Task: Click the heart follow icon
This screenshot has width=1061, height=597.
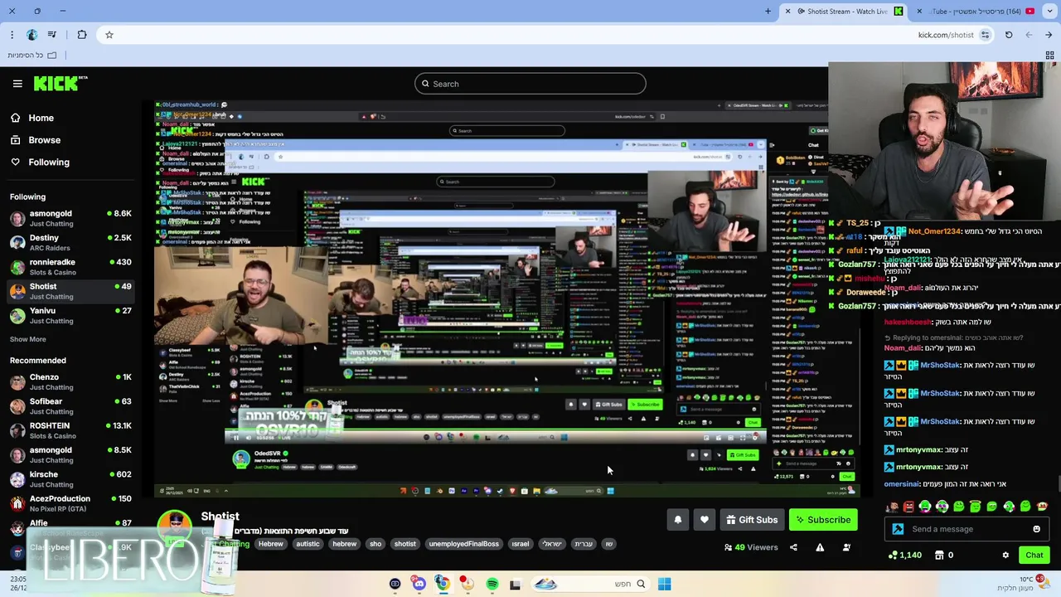Action: [x=704, y=520]
